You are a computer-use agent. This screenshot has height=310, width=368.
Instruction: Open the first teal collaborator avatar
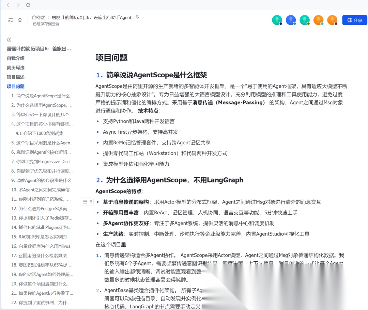[277, 20]
